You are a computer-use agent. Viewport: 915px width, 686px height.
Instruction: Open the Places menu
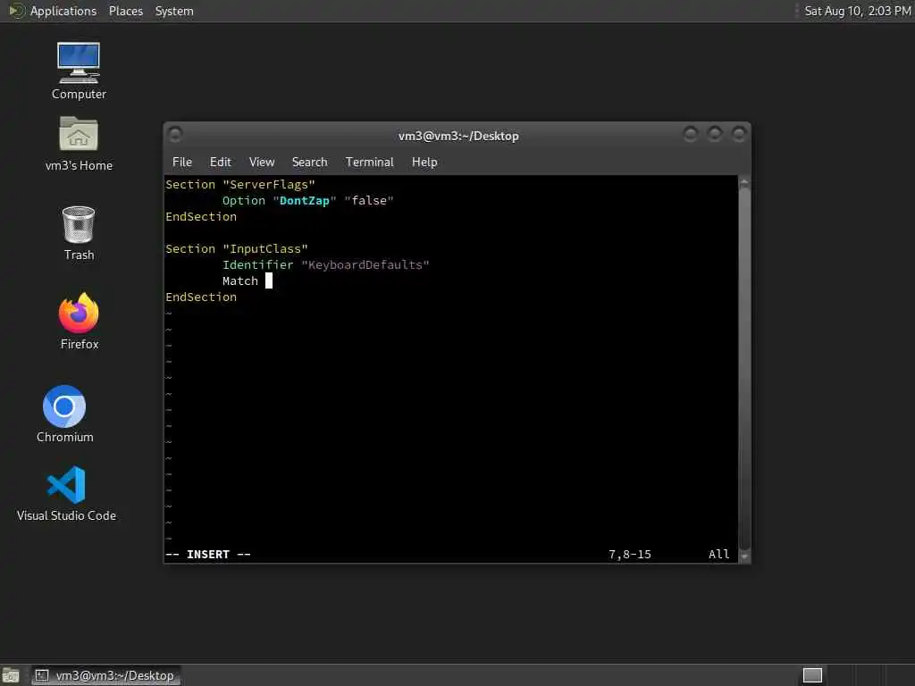[x=125, y=11]
